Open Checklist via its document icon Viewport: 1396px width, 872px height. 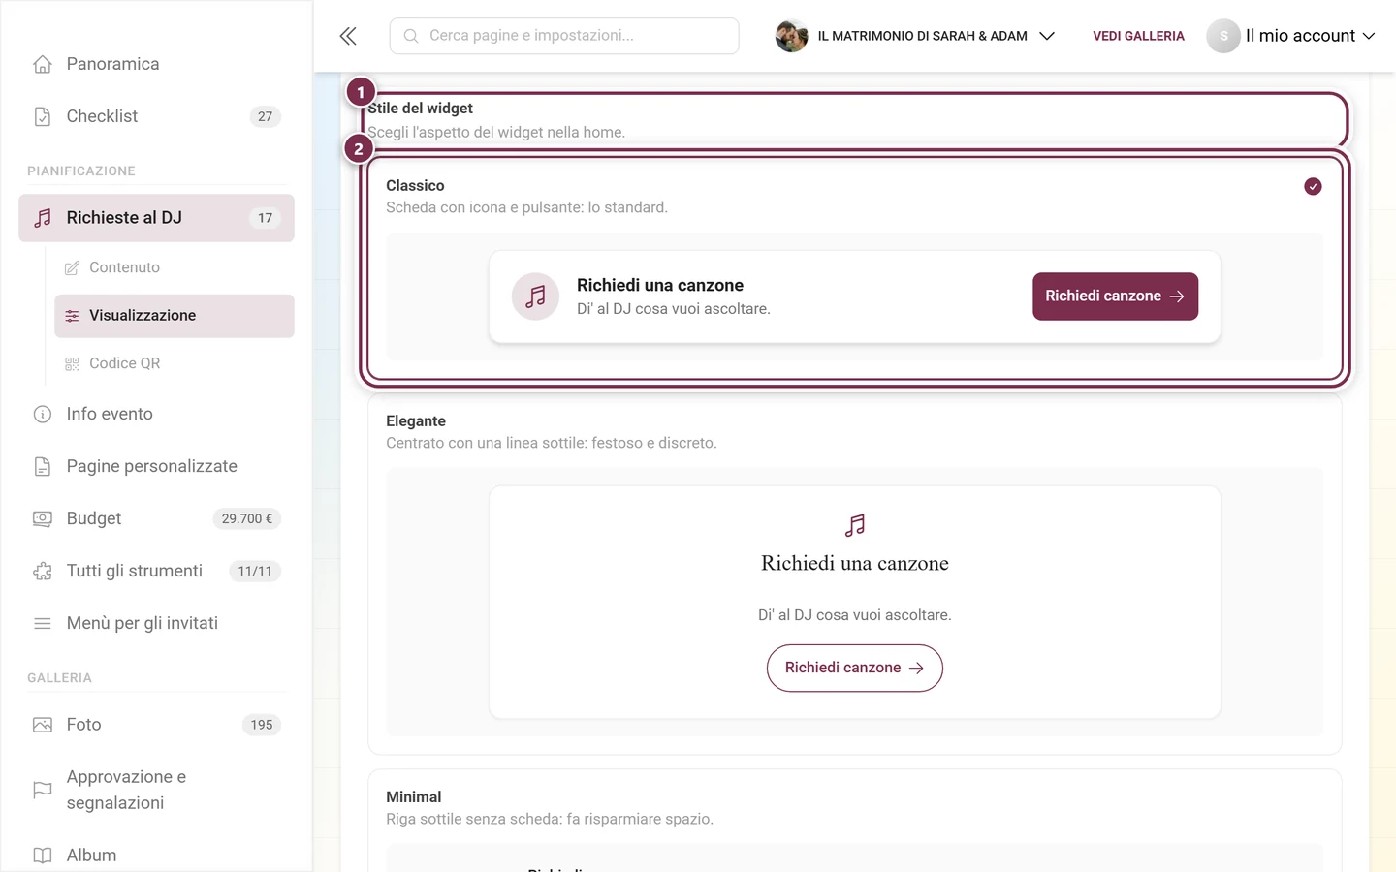(43, 116)
